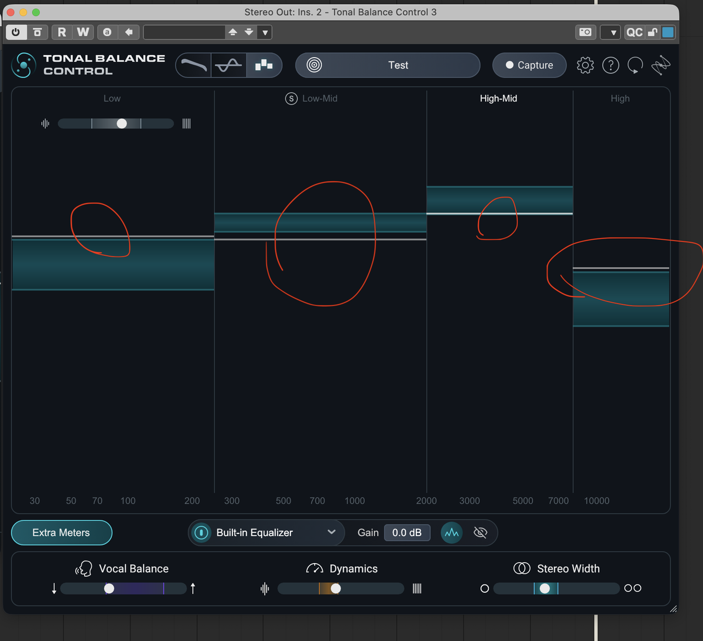Image resolution: width=703 pixels, height=641 pixels.
Task: Select the Low band label
Action: pos(112,99)
